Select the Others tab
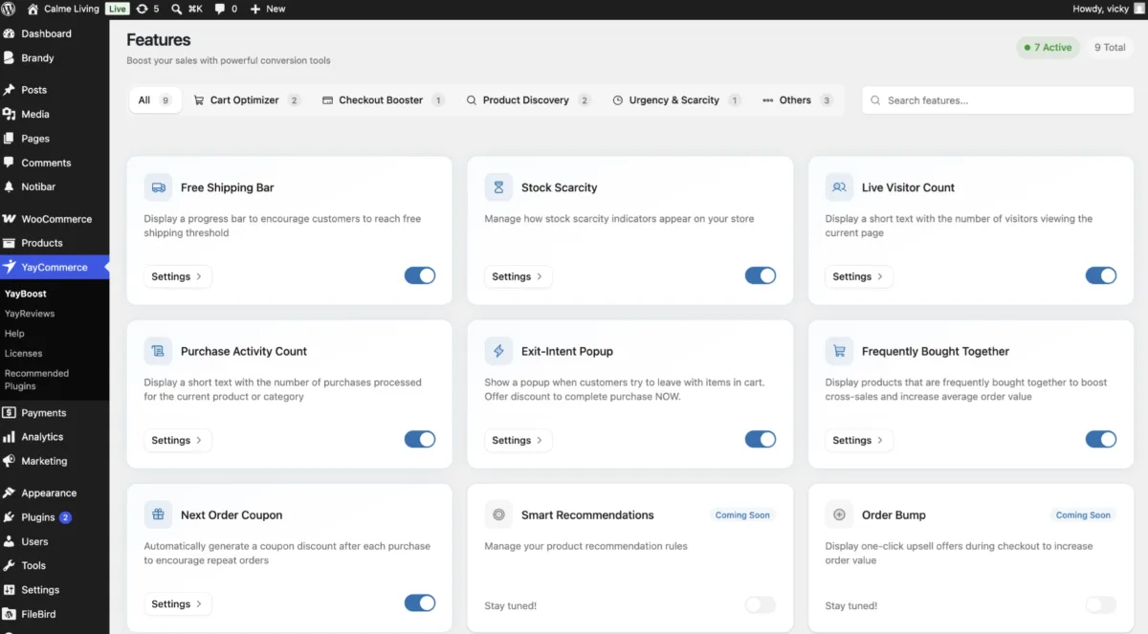The width and height of the screenshot is (1148, 634). tap(798, 100)
